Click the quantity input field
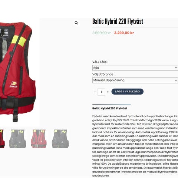The width and height of the screenshot is (178, 178). [101, 92]
